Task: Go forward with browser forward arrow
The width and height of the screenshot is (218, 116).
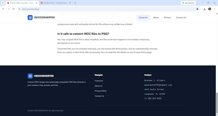Action: click(x=8, y=9)
